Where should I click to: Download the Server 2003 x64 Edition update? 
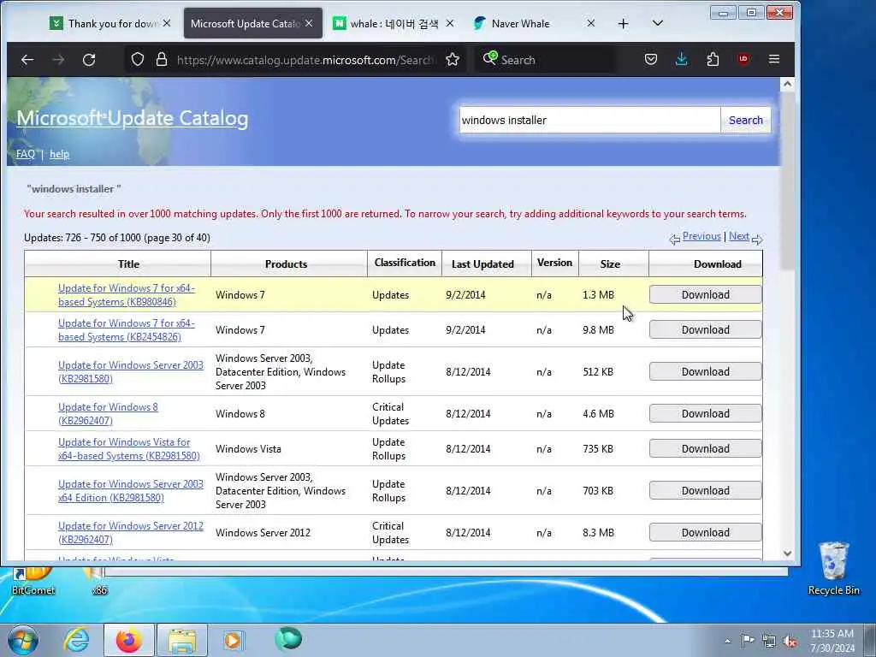tap(705, 490)
